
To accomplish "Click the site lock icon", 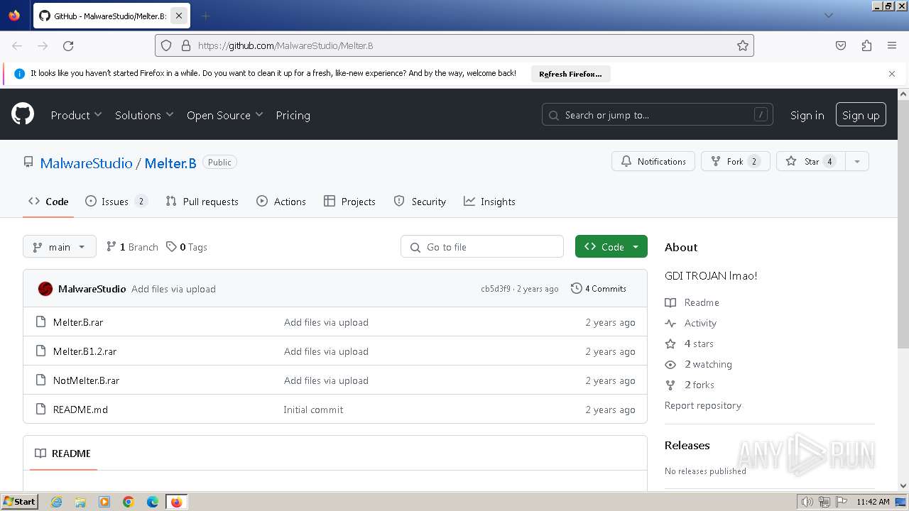I will coord(186,45).
